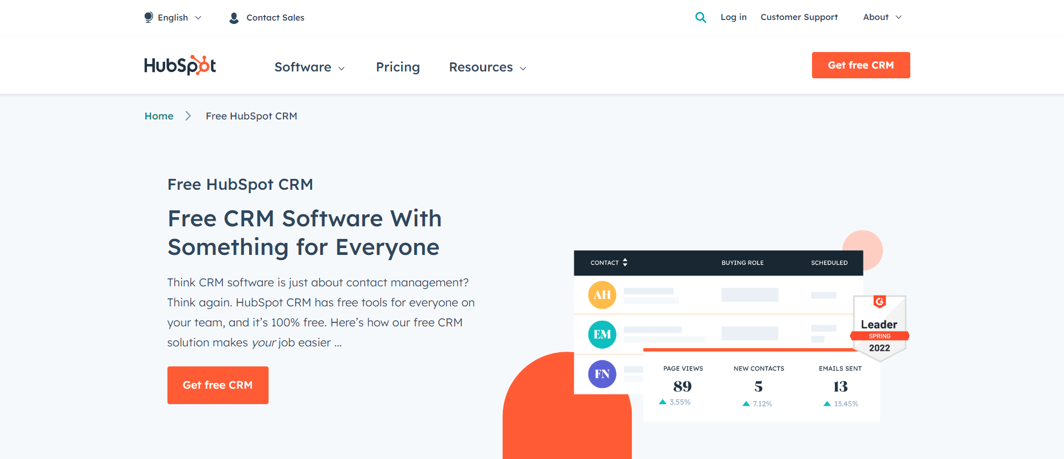Open Customer Support page
1064x459 pixels.
coord(799,17)
